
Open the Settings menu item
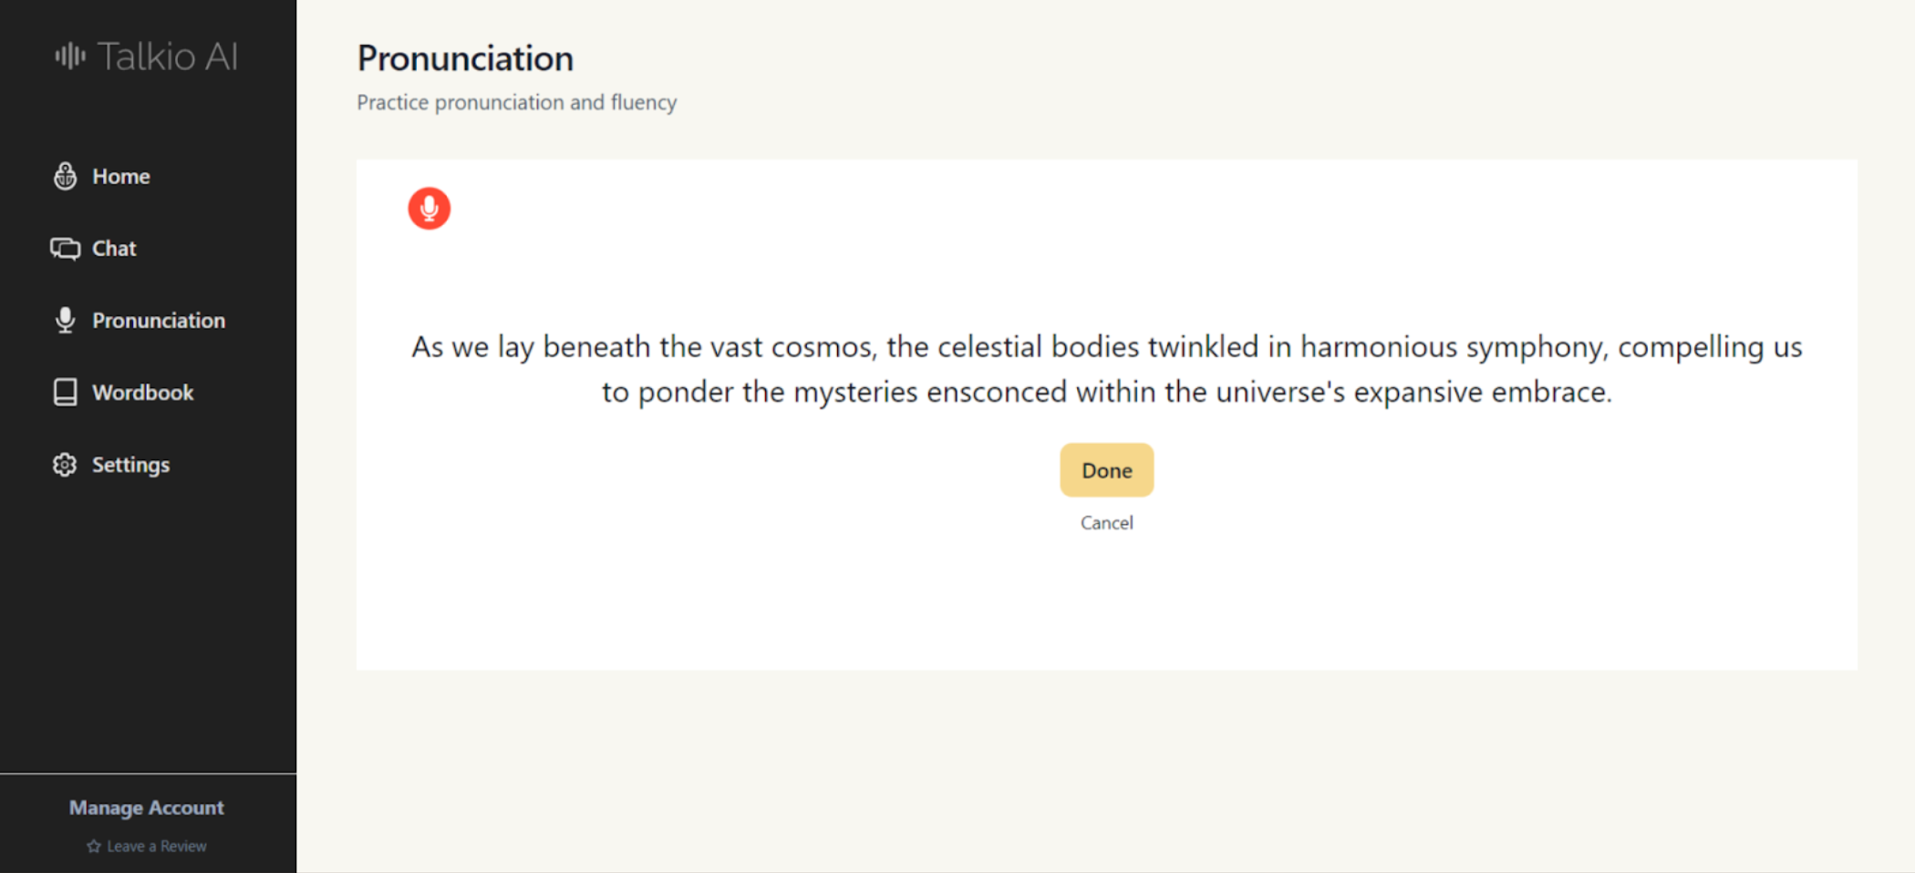pos(130,465)
